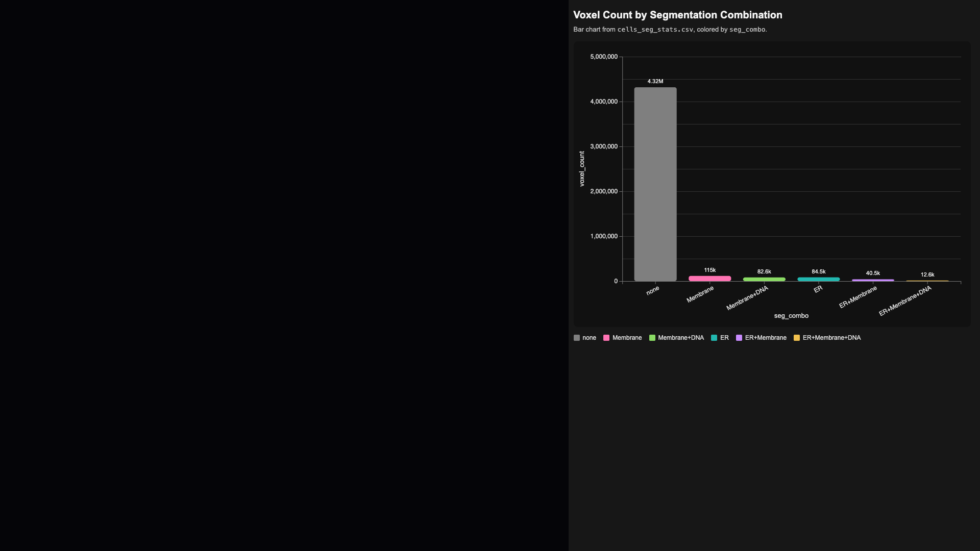The image size is (980, 551).
Task: Click the 'ER+Membrane+DNA' legend text
Action: [x=831, y=338]
